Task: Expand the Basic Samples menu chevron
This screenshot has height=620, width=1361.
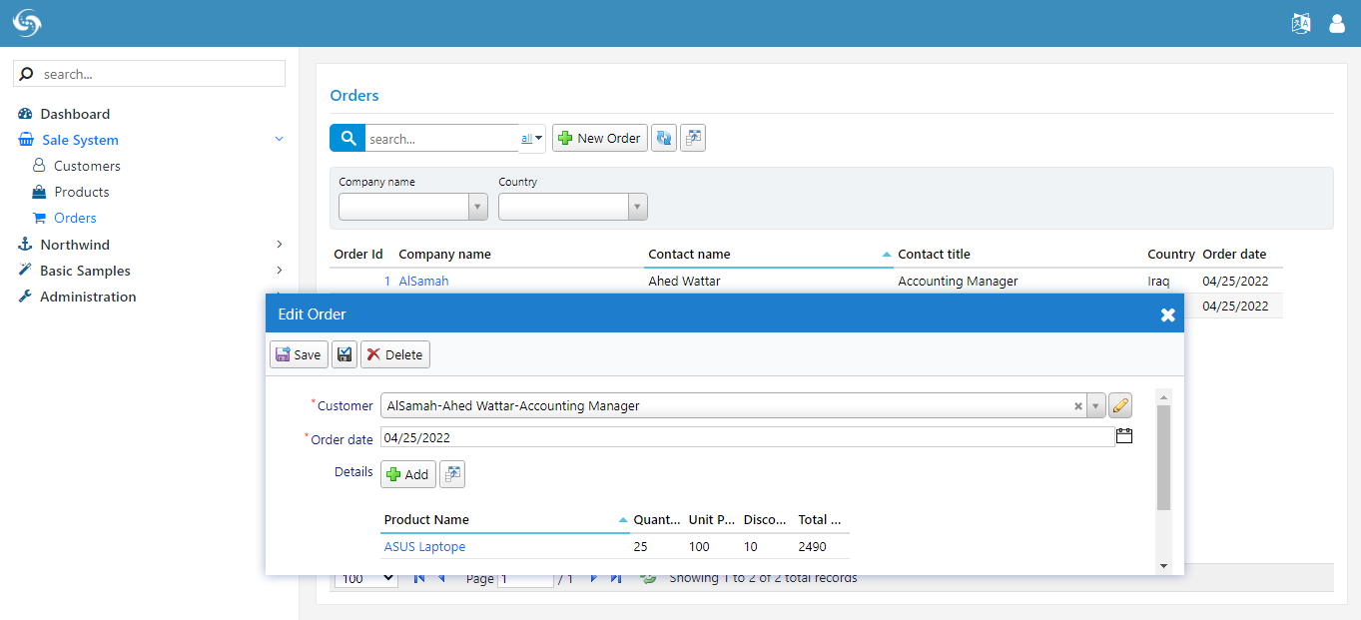Action: [x=279, y=271]
